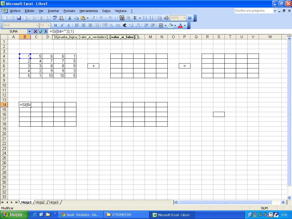The width and height of the screenshot is (292, 219).
Task: Open the 2ºTRIMESTRE folder taskbar button
Action: pyautogui.click(x=126, y=215)
